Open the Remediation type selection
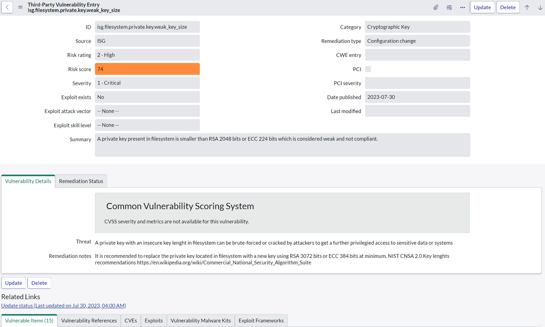The width and height of the screenshot is (545, 327). coord(417,41)
